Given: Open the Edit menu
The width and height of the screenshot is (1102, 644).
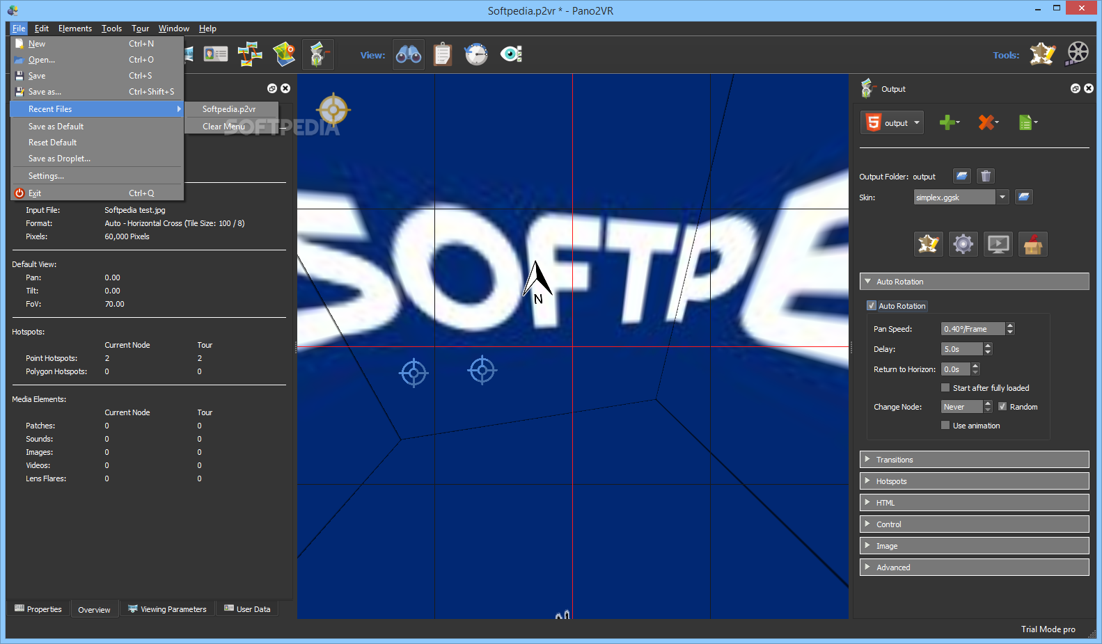Looking at the screenshot, I should click(x=42, y=29).
